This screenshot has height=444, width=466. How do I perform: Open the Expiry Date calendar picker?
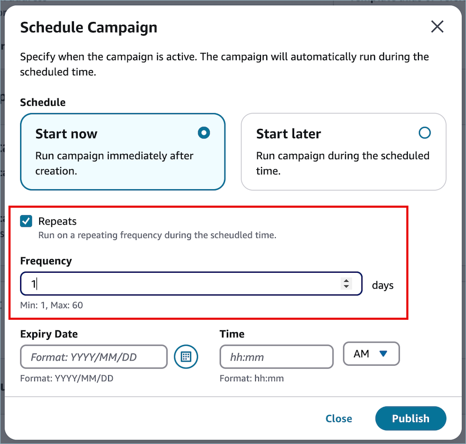[186, 357]
